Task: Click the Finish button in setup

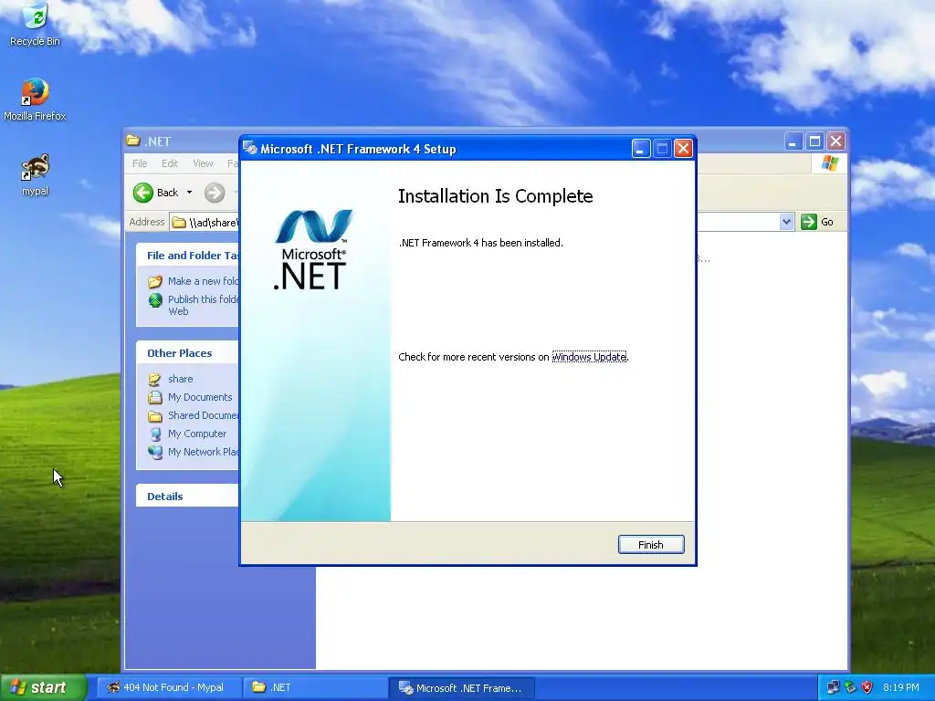Action: click(650, 544)
